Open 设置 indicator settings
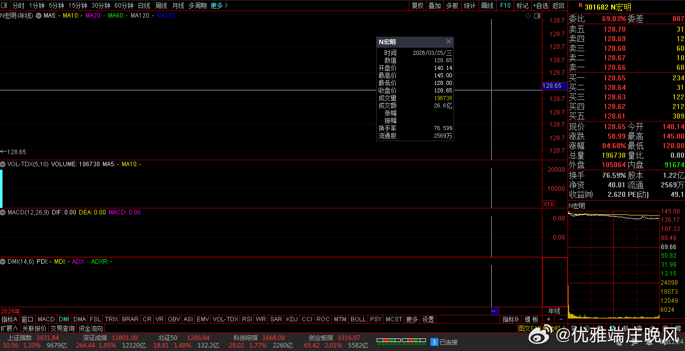 (428, 319)
